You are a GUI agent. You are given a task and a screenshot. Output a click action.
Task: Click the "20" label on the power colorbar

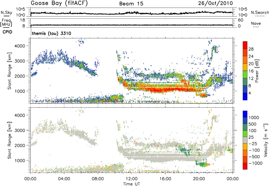tap(251, 64)
